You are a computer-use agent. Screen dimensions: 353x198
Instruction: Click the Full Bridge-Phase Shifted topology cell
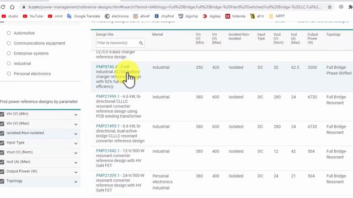339,70
